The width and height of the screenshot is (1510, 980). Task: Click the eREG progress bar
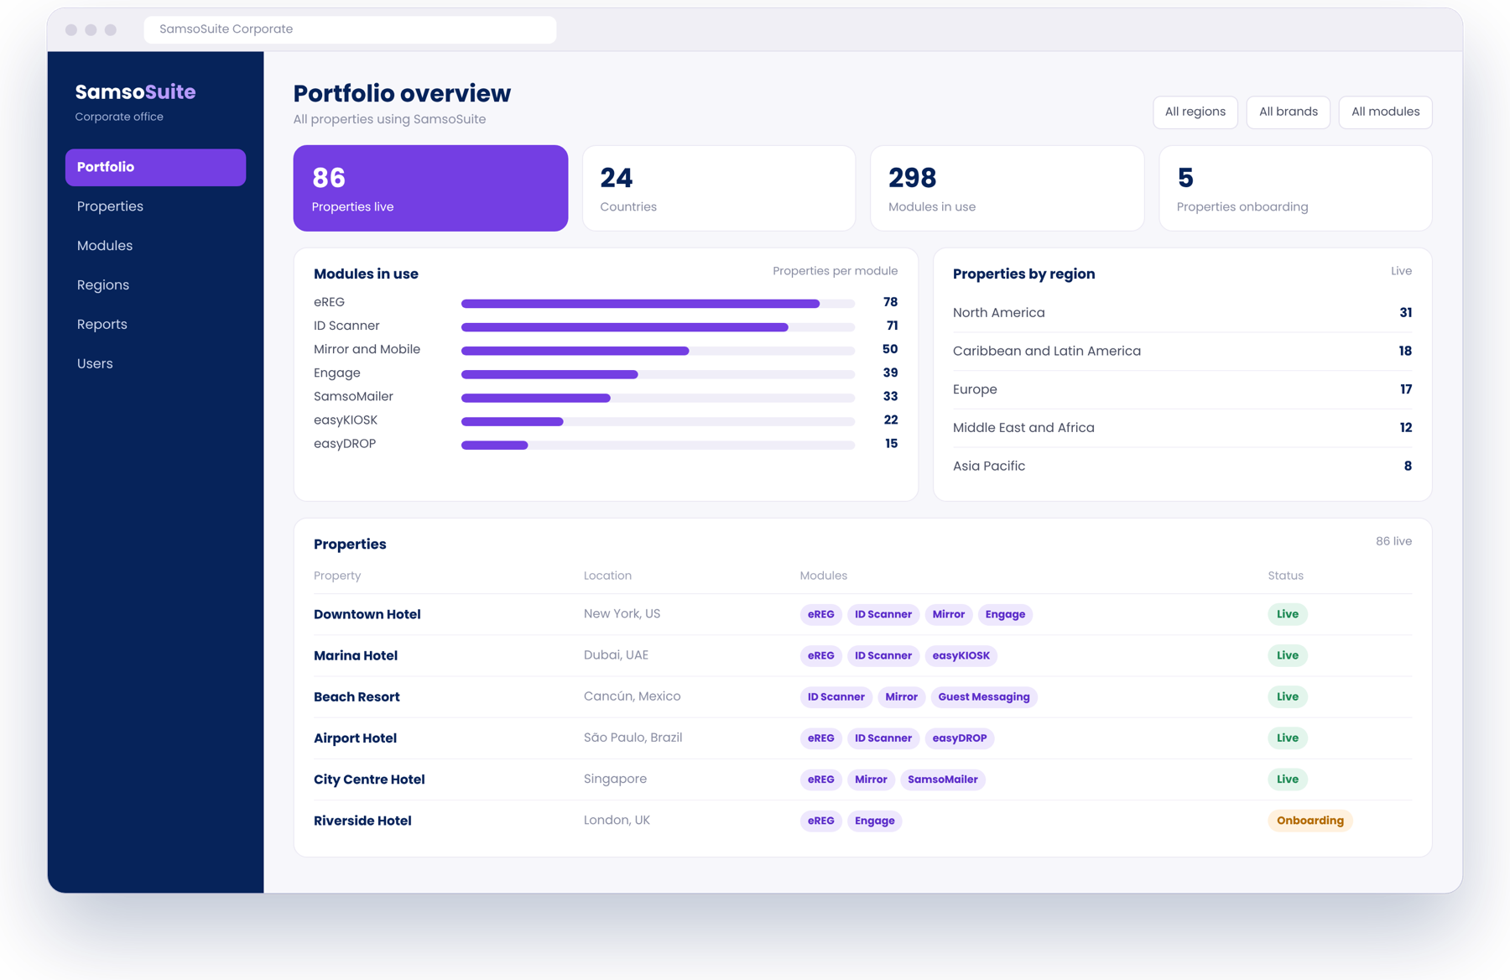(658, 303)
